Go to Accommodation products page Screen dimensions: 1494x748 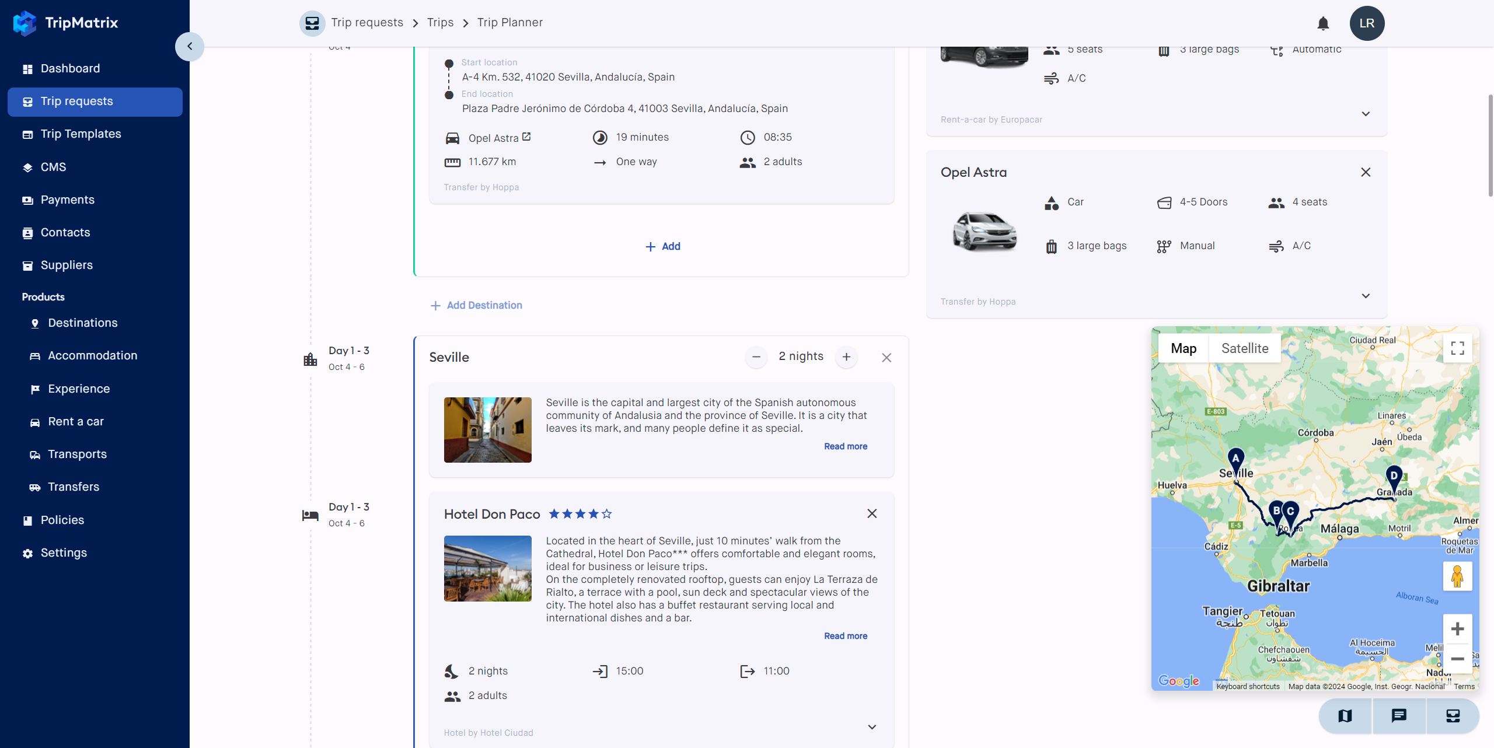(92, 355)
